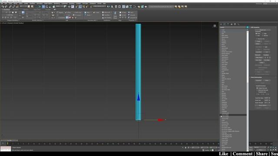This screenshot has width=278, height=156.
Task: Open the Edit menu
Action: [x=6, y=3]
